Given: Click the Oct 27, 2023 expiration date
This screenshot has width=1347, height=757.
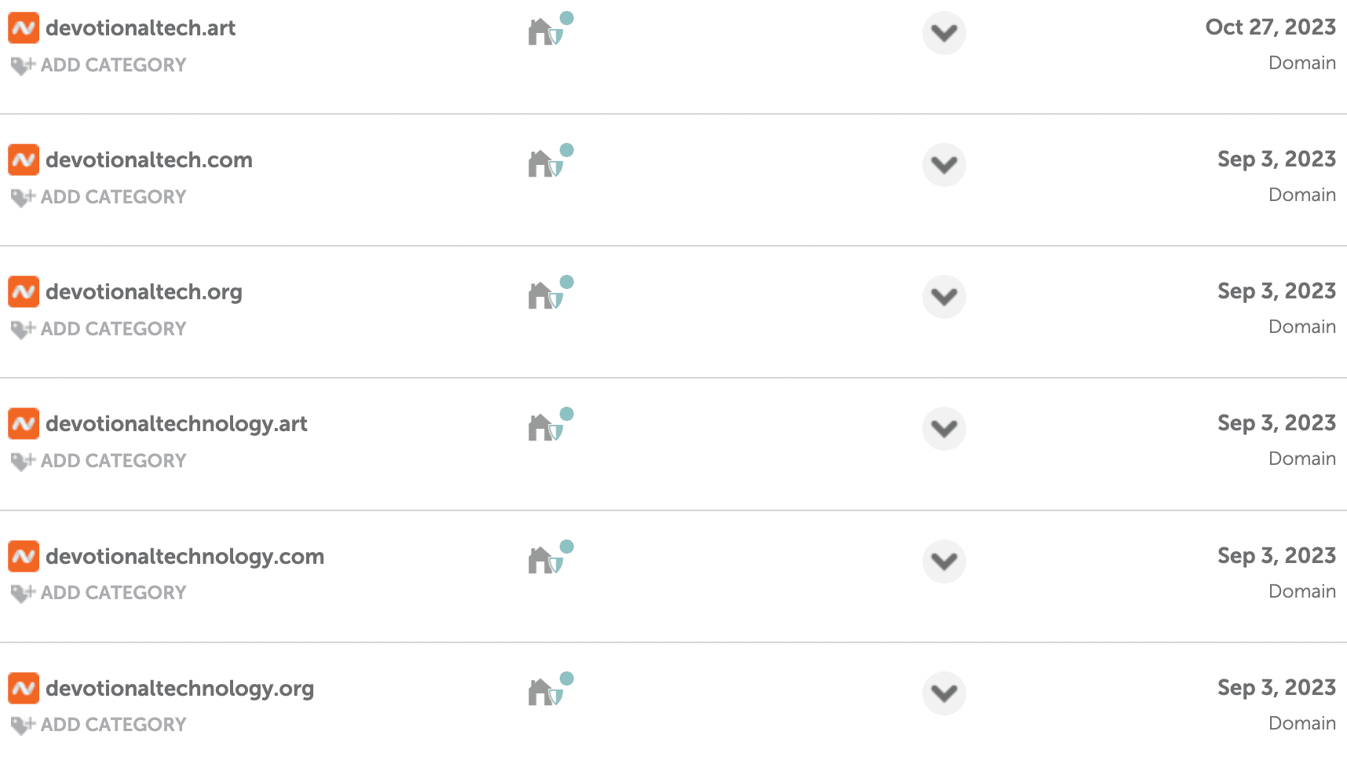Looking at the screenshot, I should click(1271, 27).
